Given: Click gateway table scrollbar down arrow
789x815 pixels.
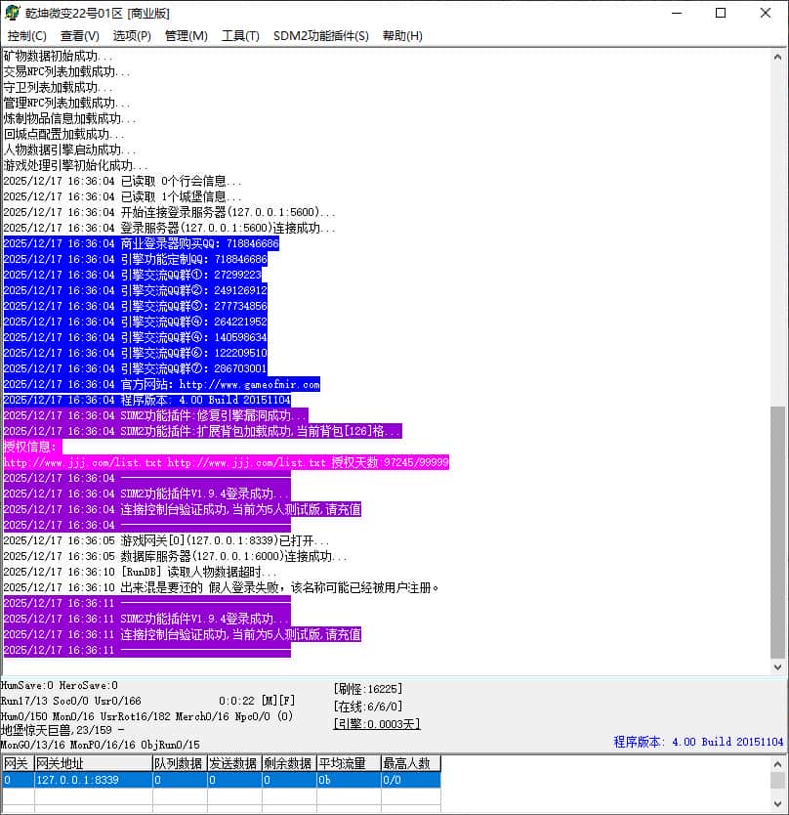Looking at the screenshot, I should [x=777, y=803].
